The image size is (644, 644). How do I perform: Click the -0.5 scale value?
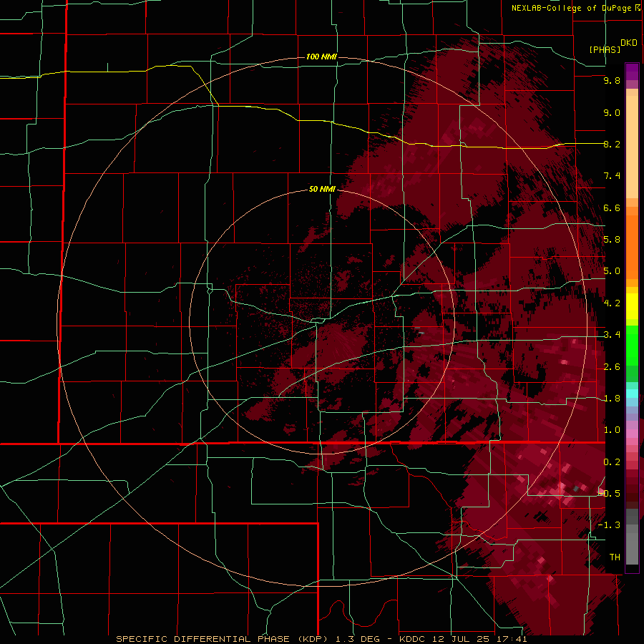point(610,494)
